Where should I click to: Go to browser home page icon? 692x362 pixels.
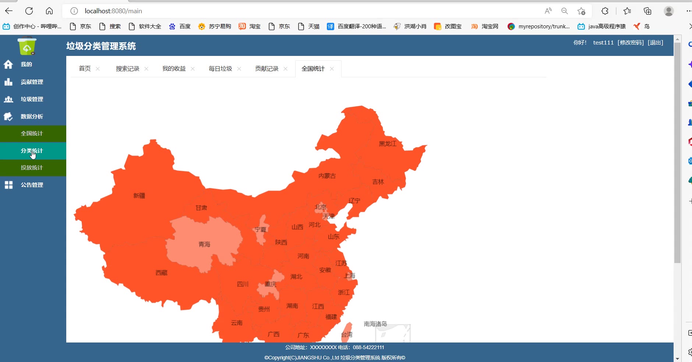(x=49, y=11)
